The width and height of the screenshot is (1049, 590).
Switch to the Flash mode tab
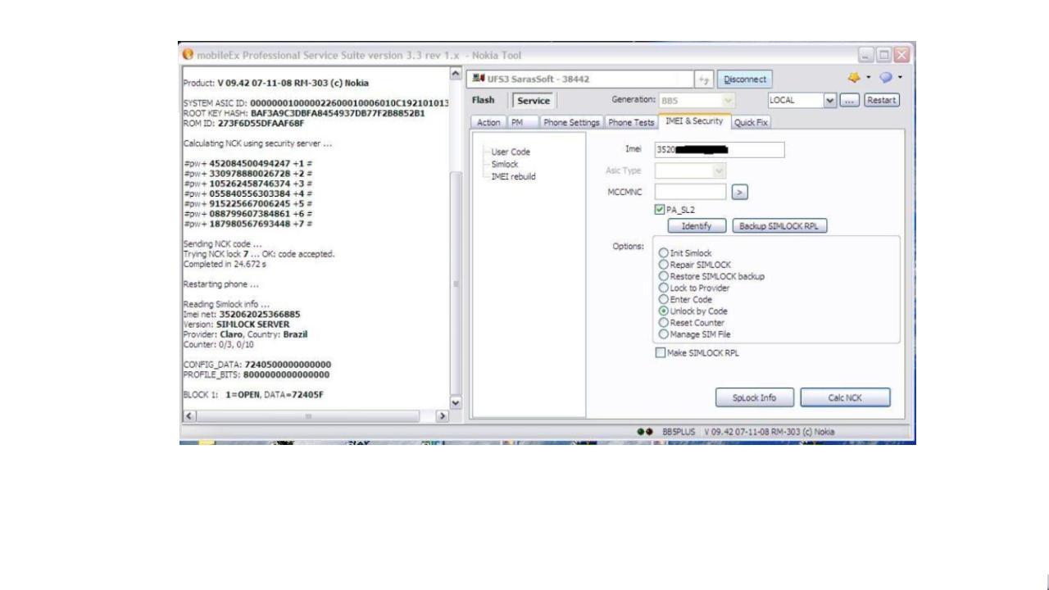(484, 100)
